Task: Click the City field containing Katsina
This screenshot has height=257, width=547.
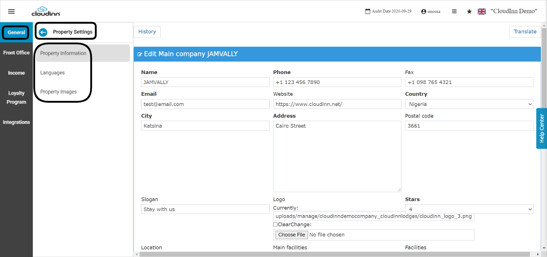Action: 205,126
